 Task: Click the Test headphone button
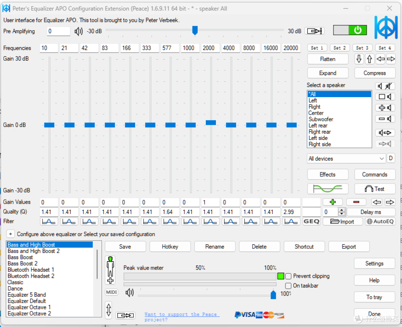click(x=374, y=189)
